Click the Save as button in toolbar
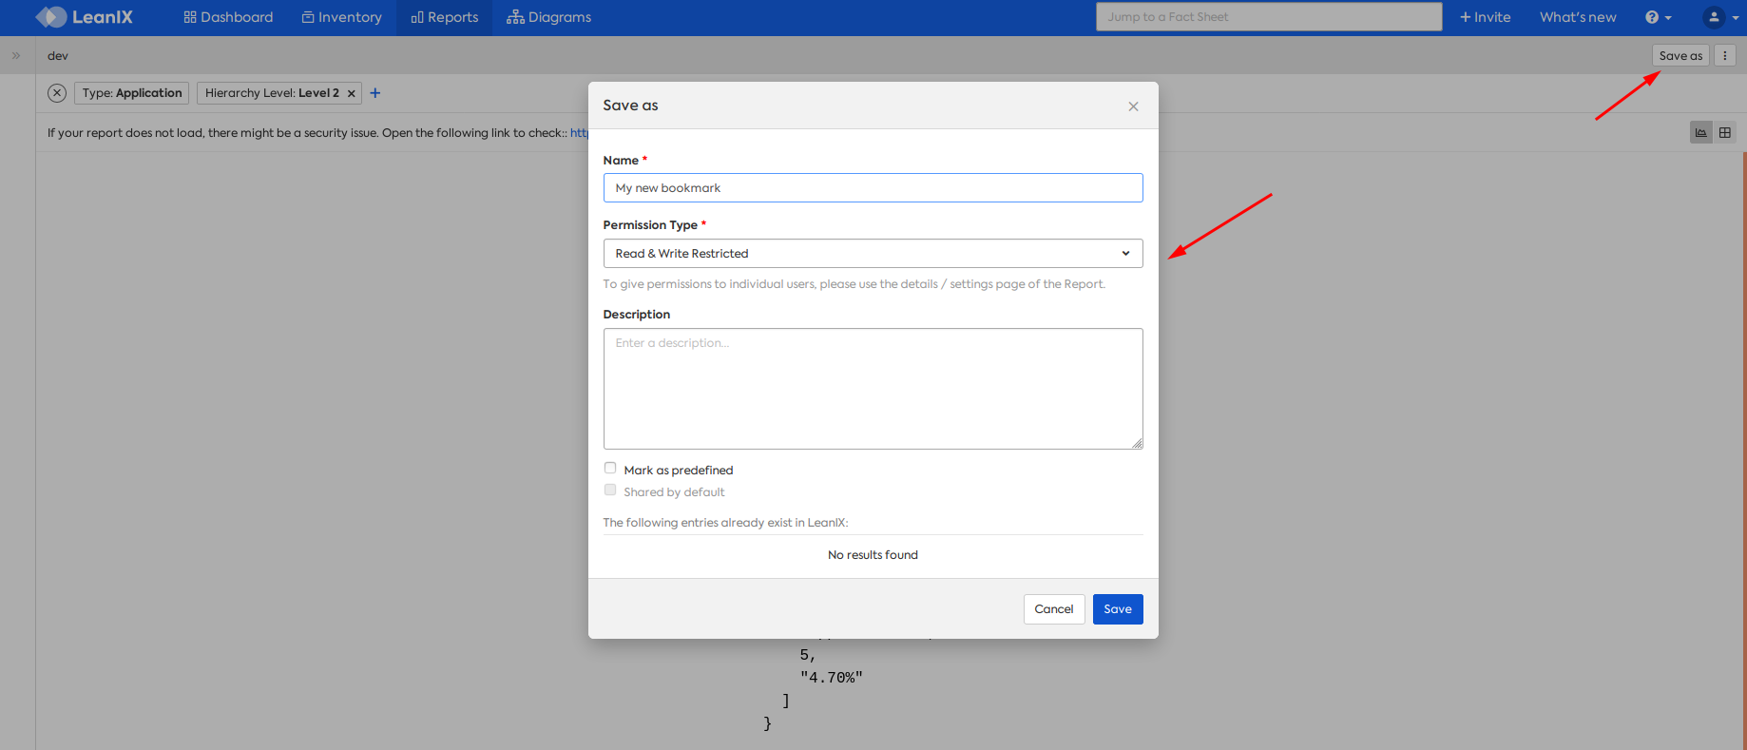Image resolution: width=1747 pixels, height=750 pixels. click(x=1680, y=55)
